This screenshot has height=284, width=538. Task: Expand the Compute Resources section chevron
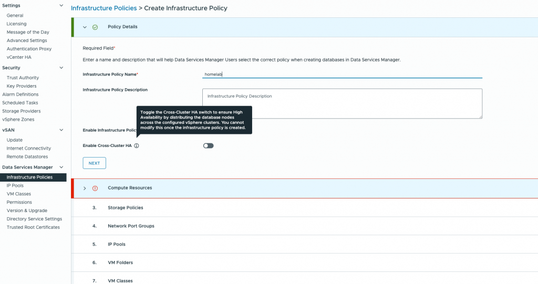[85, 188]
